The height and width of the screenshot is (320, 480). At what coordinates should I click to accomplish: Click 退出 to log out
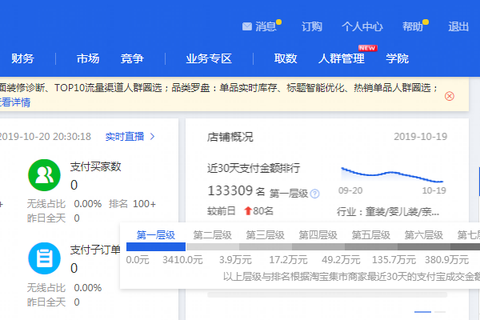[x=458, y=26]
